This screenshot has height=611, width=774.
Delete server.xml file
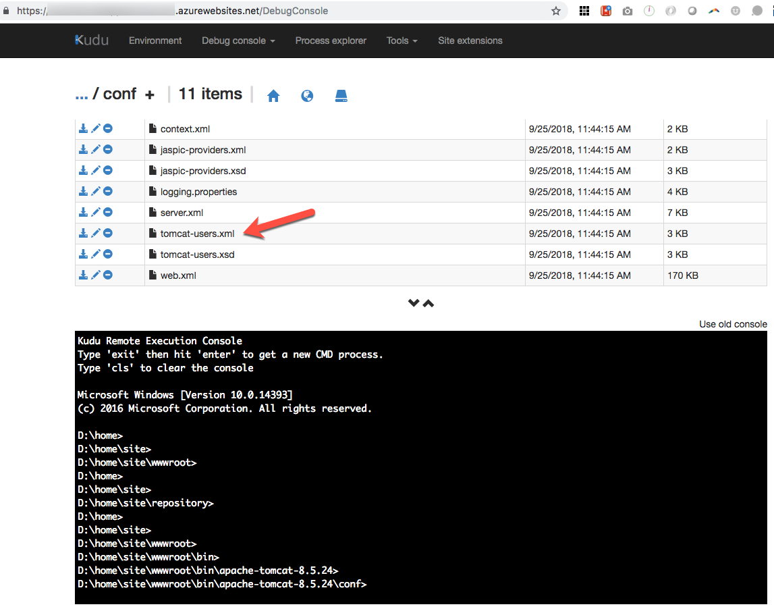(x=107, y=212)
